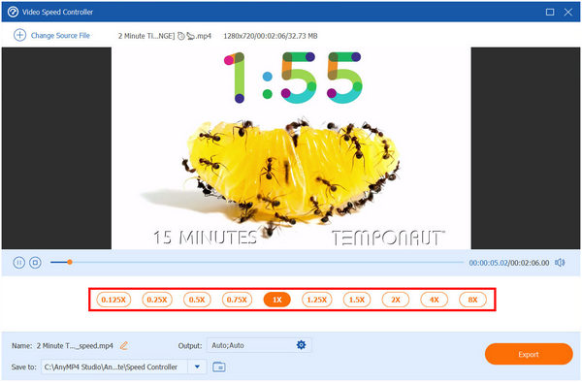Screen dimensions: 582x382
Task: Select 4X speed
Action: click(x=435, y=300)
